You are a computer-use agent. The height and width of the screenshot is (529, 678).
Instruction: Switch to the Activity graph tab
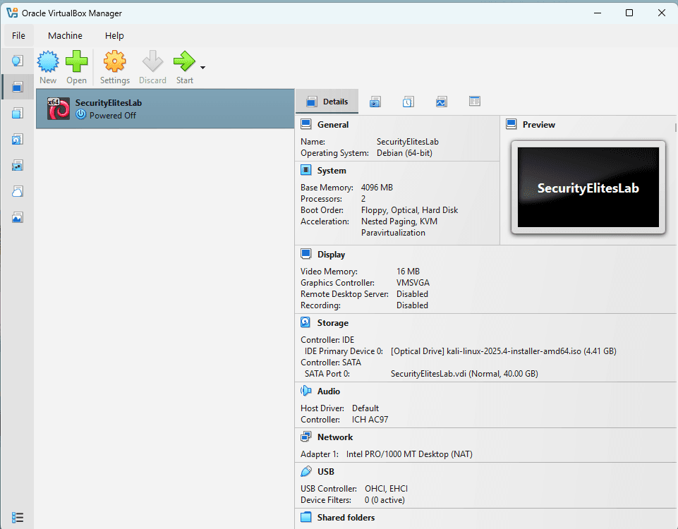[442, 102]
